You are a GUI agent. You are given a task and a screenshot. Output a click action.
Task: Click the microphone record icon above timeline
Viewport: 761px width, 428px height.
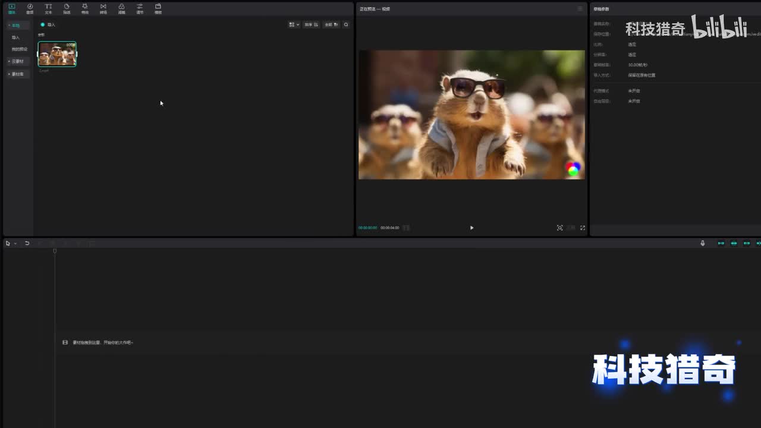pos(702,243)
